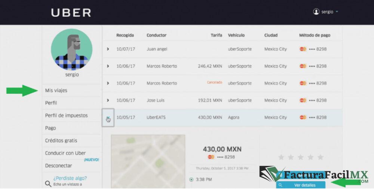Rate the trip four stars
Screen dimensions: 374x189
310,157
